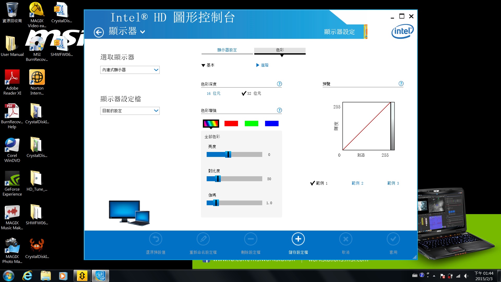
Task: Click color depth help question icon
Action: click(x=279, y=84)
